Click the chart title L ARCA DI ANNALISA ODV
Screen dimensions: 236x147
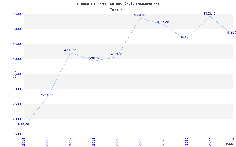[x=118, y=4]
